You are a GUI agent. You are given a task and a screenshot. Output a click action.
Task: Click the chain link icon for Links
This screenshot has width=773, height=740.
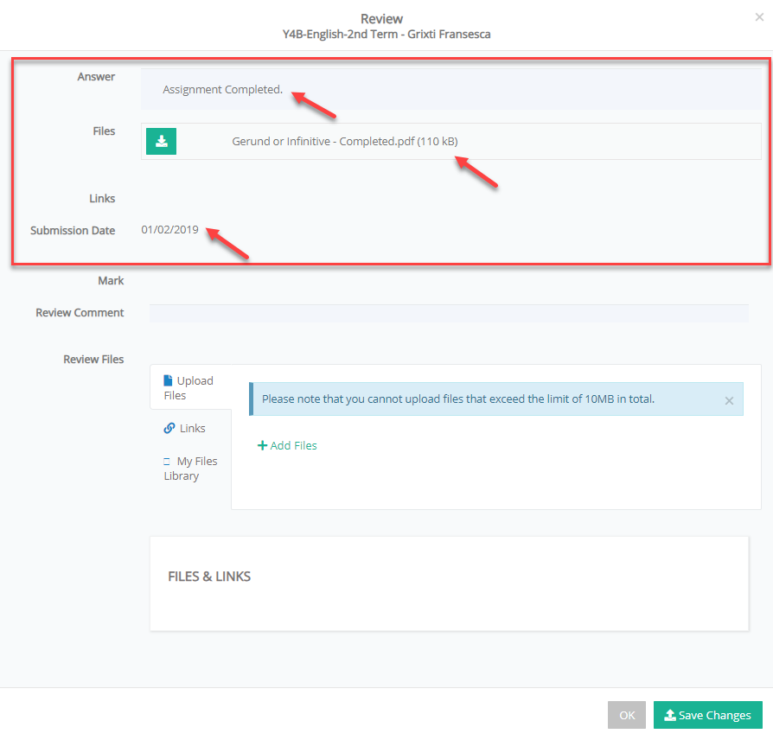coord(169,428)
